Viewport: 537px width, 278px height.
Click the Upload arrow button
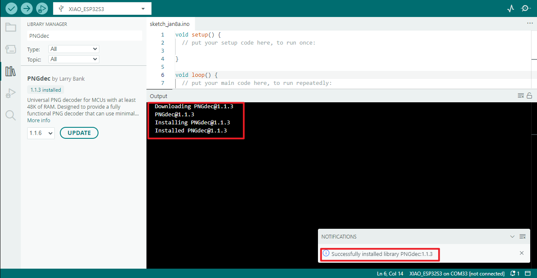tap(27, 8)
